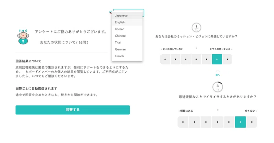Screen dimensions: 274x143
Task: Select French from the language dropdown
Action: click(127, 56)
